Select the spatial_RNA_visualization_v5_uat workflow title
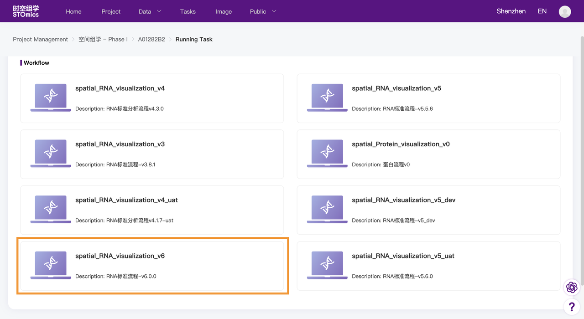This screenshot has width=584, height=319. [x=403, y=256]
